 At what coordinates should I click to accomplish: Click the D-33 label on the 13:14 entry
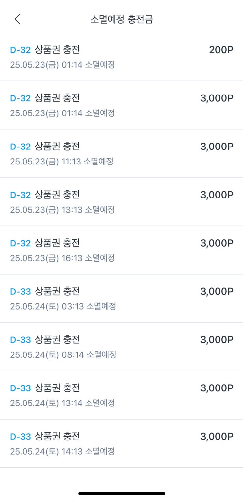coord(20,388)
